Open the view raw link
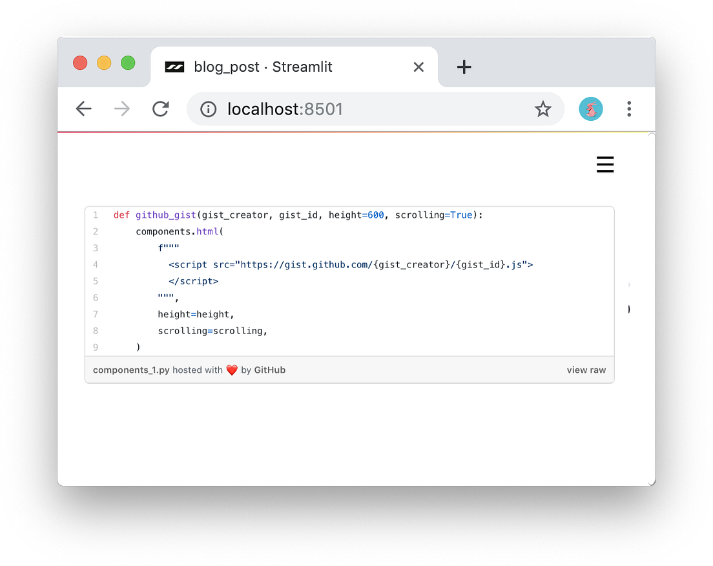 (586, 370)
